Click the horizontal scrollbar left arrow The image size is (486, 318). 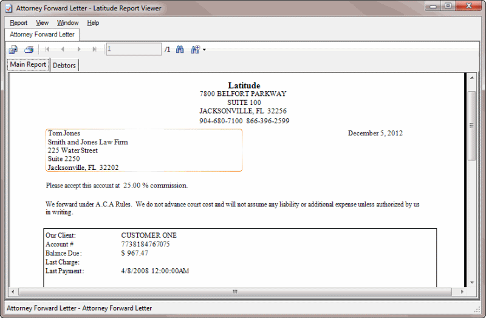[x=13, y=292]
